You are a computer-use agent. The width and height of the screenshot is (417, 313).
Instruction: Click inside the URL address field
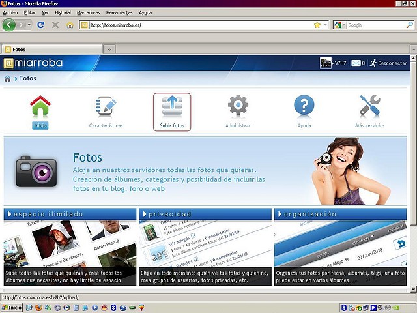tap(201, 25)
